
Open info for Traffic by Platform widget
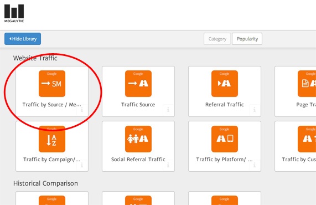pyautogui.click(x=255, y=165)
